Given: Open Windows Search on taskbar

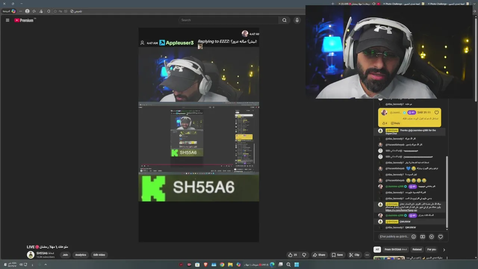Looking at the screenshot, I should click(x=288, y=265).
